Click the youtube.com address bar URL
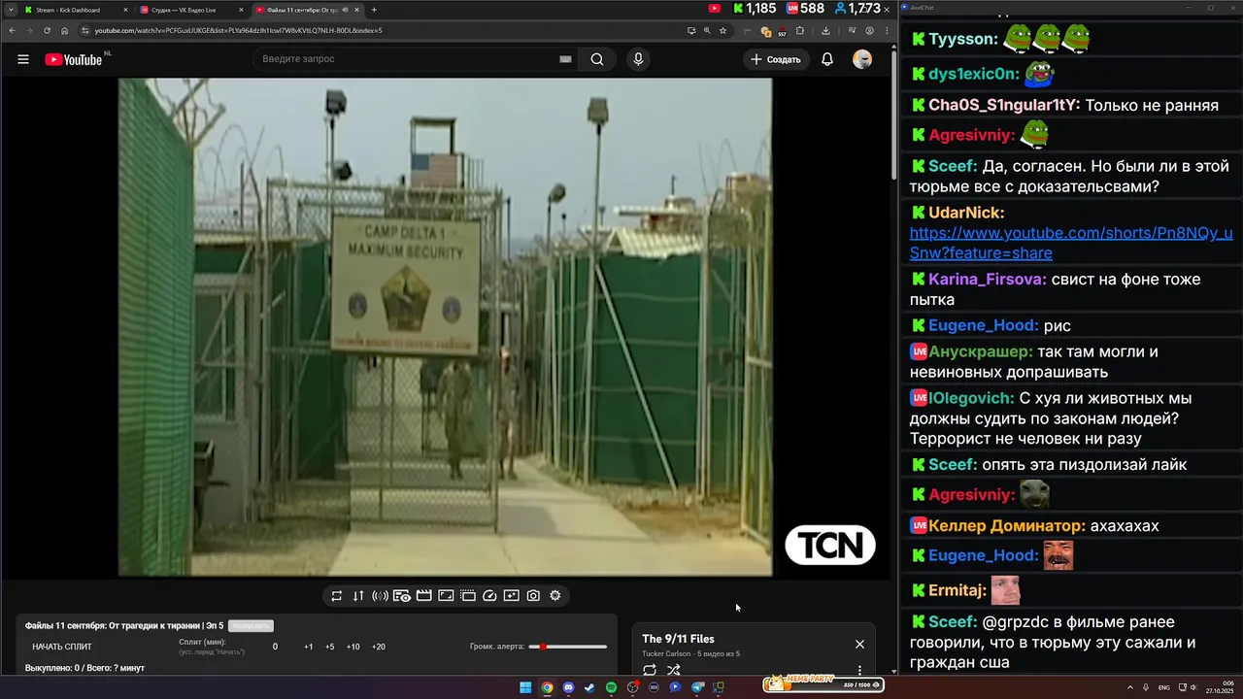This screenshot has height=699, width=1243. click(x=238, y=30)
